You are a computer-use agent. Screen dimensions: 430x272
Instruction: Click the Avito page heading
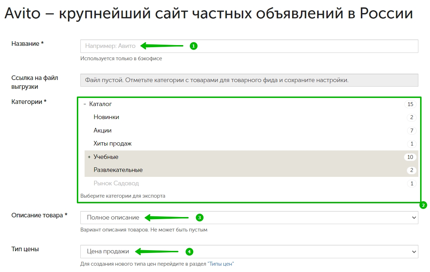click(x=209, y=13)
